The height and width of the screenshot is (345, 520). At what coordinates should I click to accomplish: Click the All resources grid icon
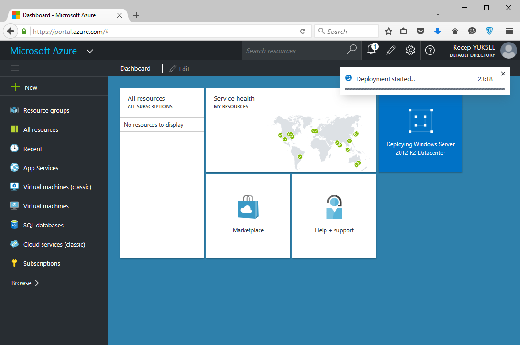pyautogui.click(x=14, y=129)
